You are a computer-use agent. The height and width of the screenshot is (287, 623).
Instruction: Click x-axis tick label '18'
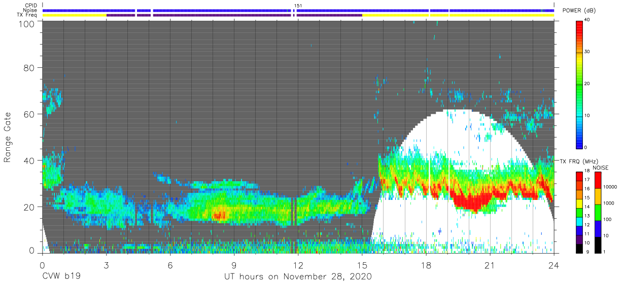click(426, 265)
